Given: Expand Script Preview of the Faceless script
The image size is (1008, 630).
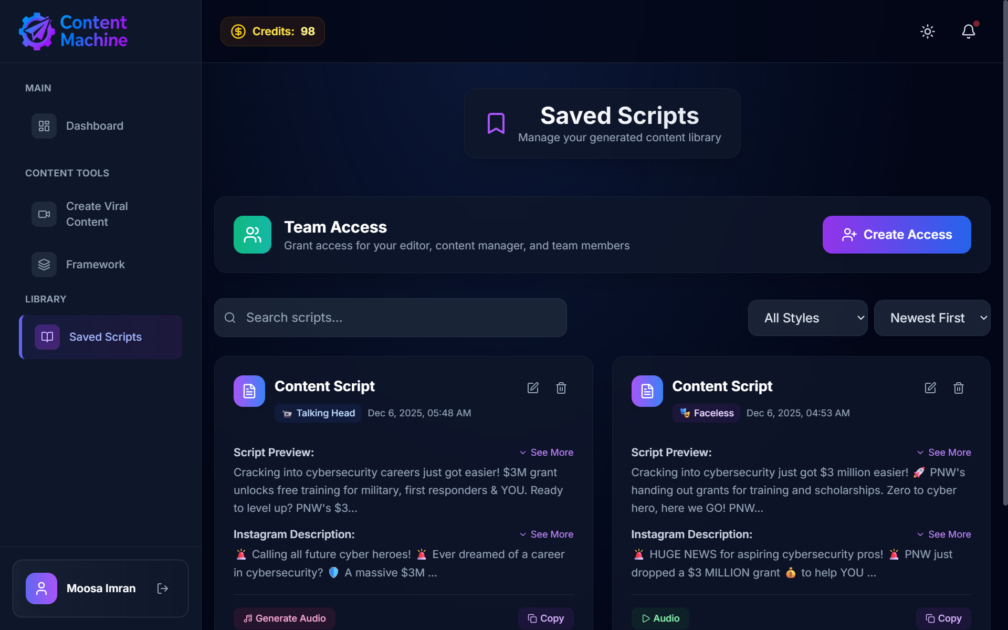Looking at the screenshot, I should (x=944, y=453).
